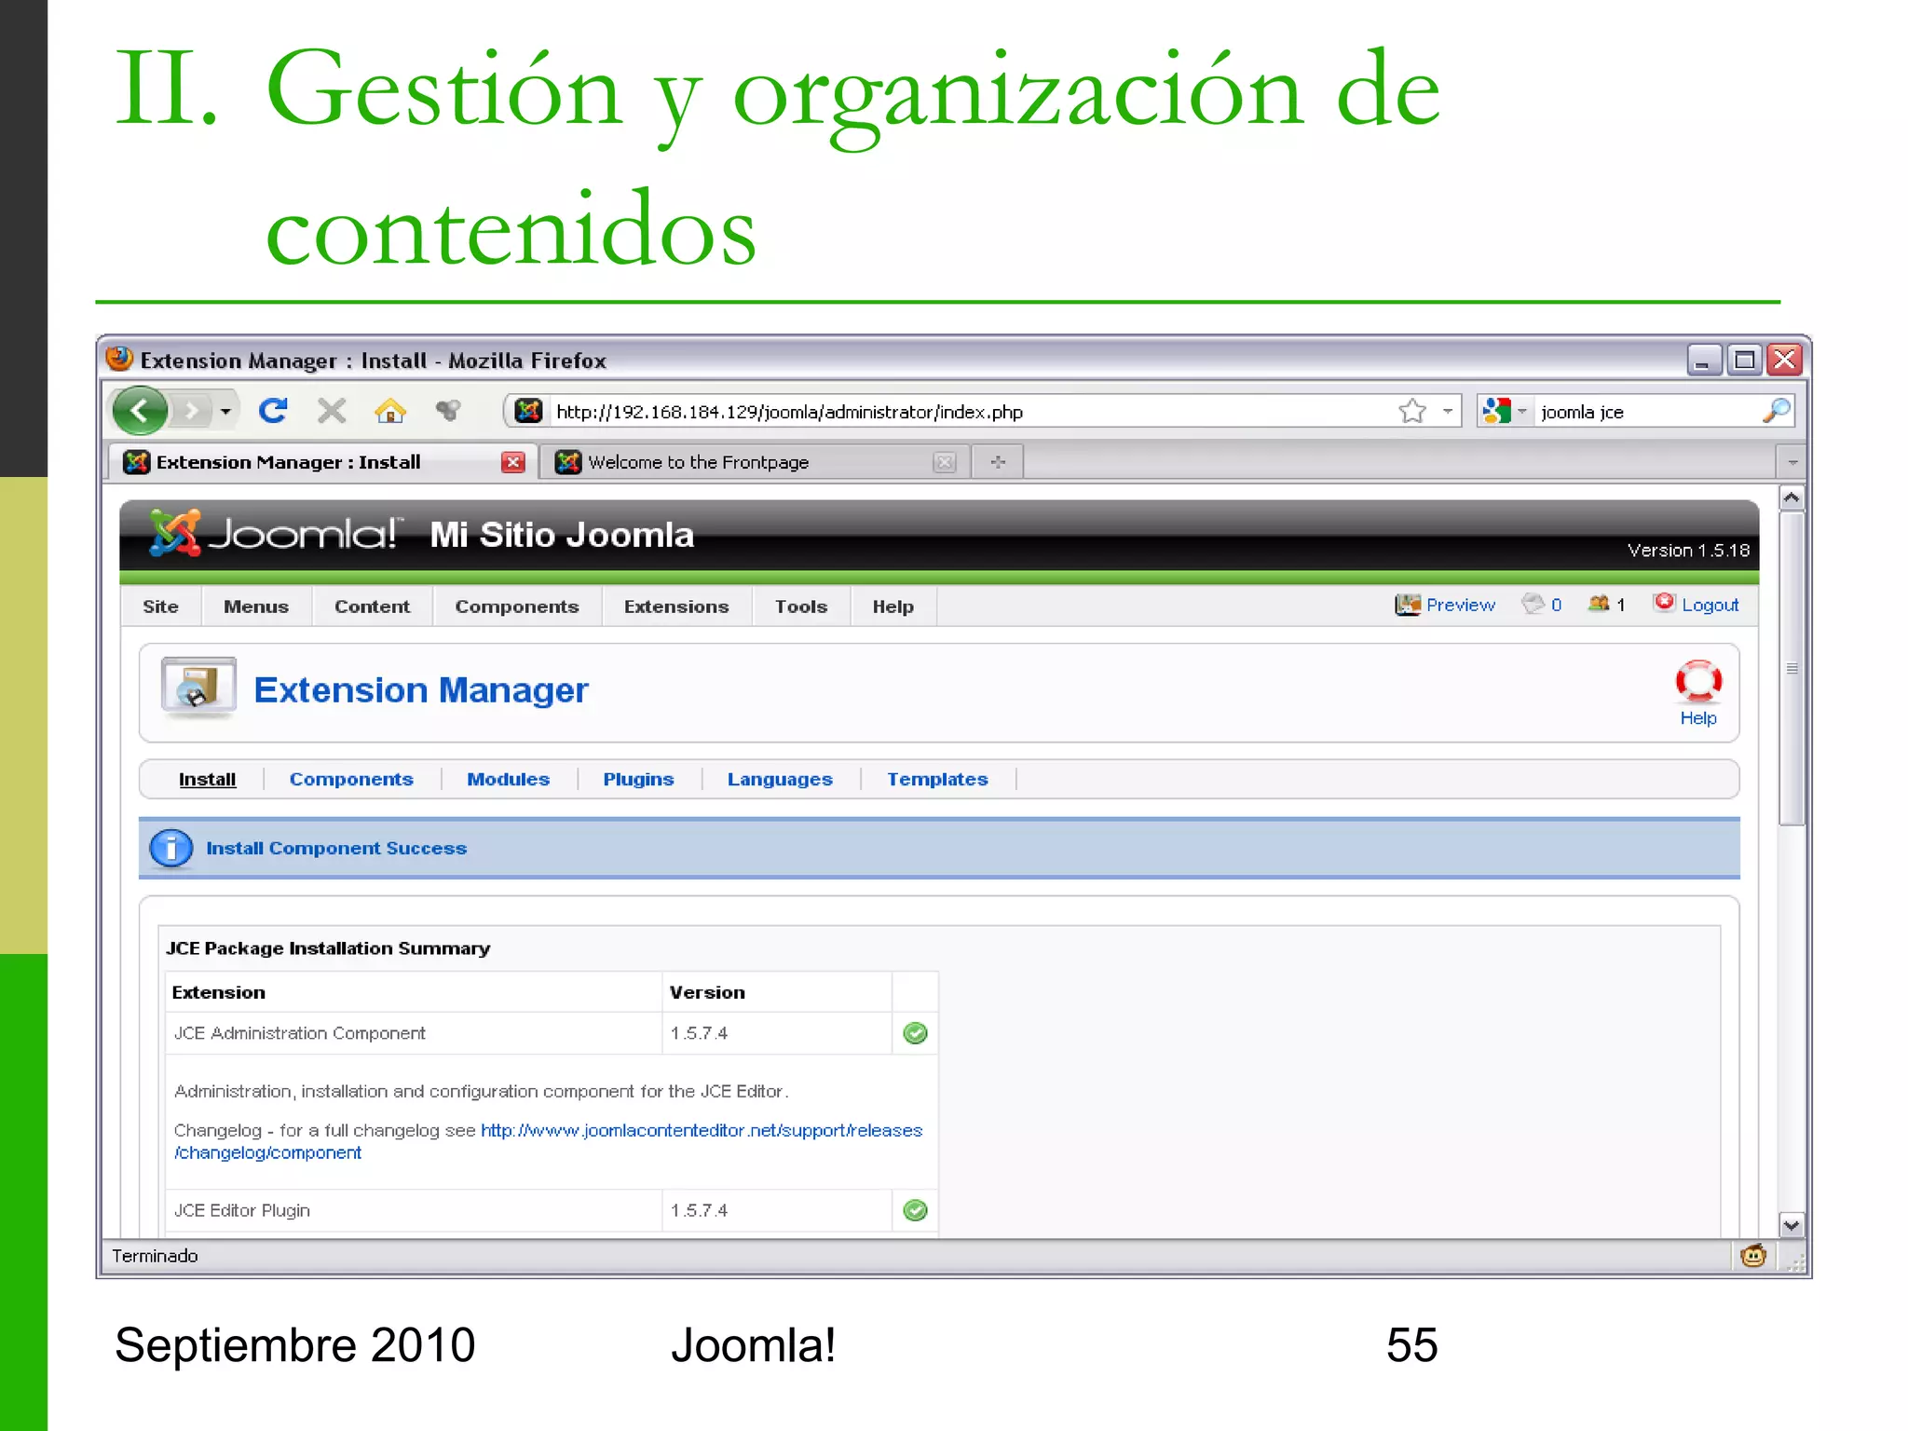This screenshot has height=1431, width=1908.
Task: Select the Templates submenu tab
Action: [x=937, y=779]
